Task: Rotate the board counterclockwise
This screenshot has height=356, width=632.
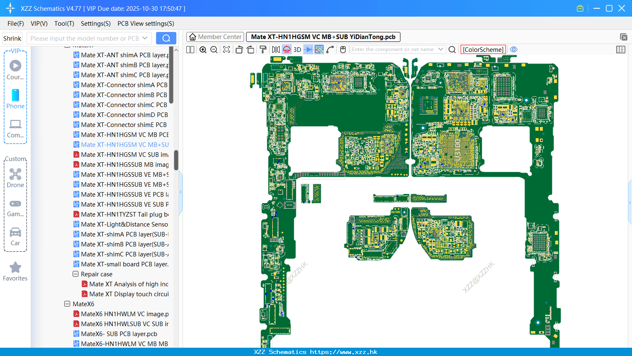Action: click(239, 49)
